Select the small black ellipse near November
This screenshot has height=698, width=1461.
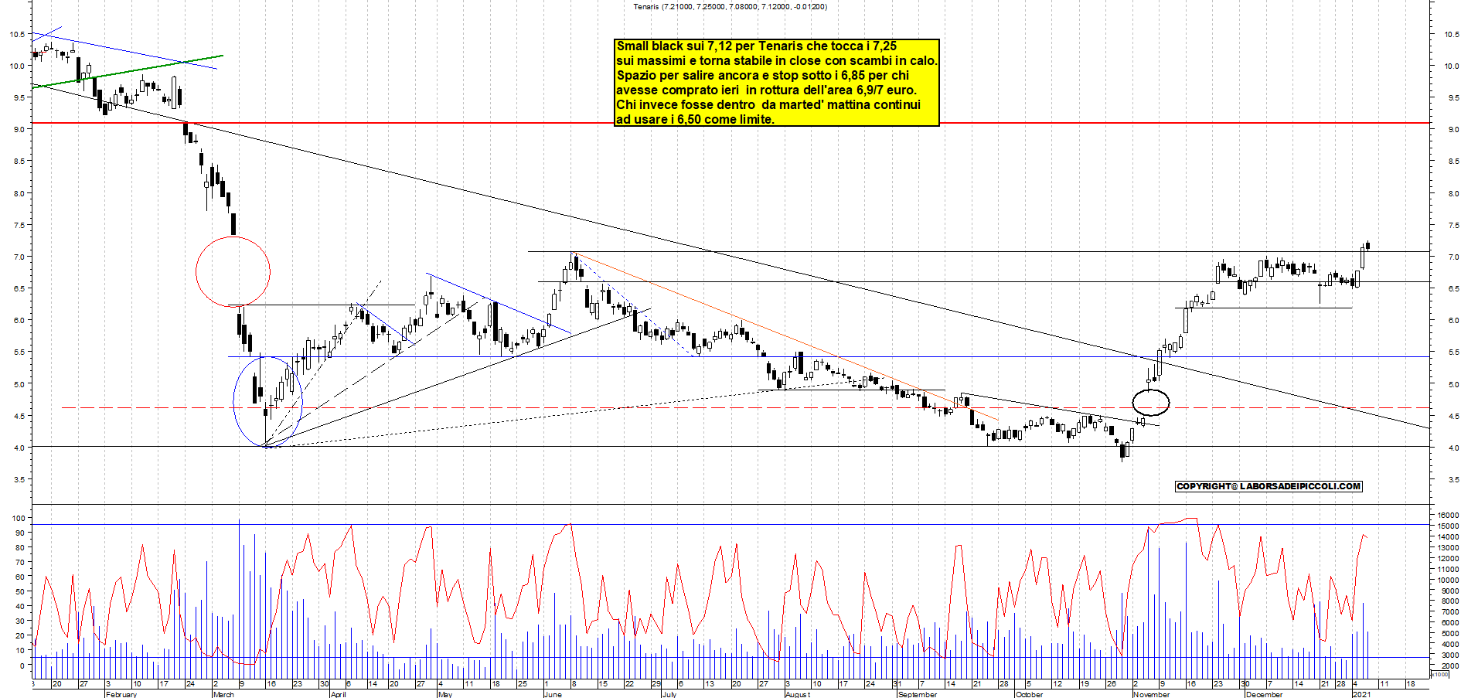point(1150,403)
